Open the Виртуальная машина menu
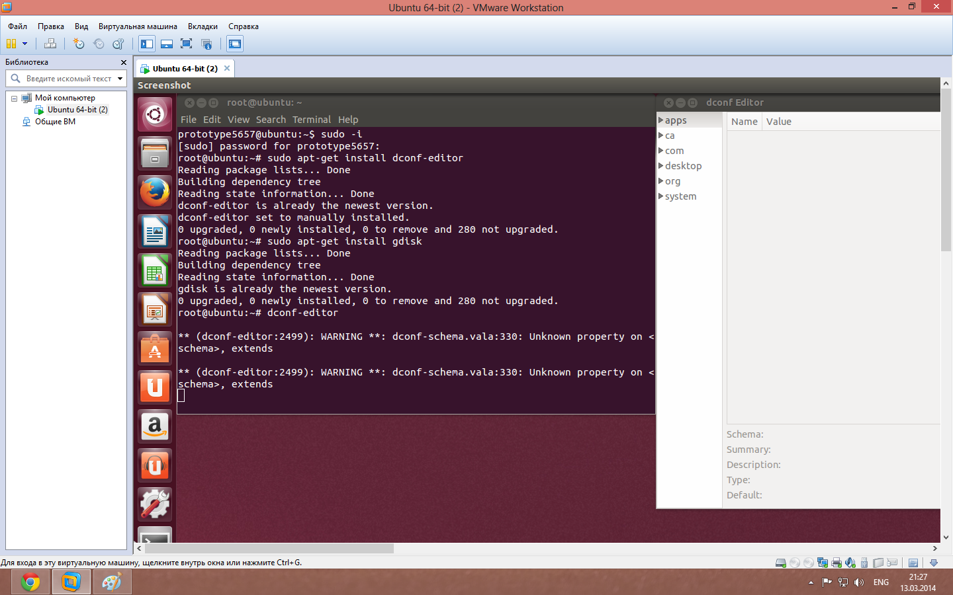 (138, 26)
